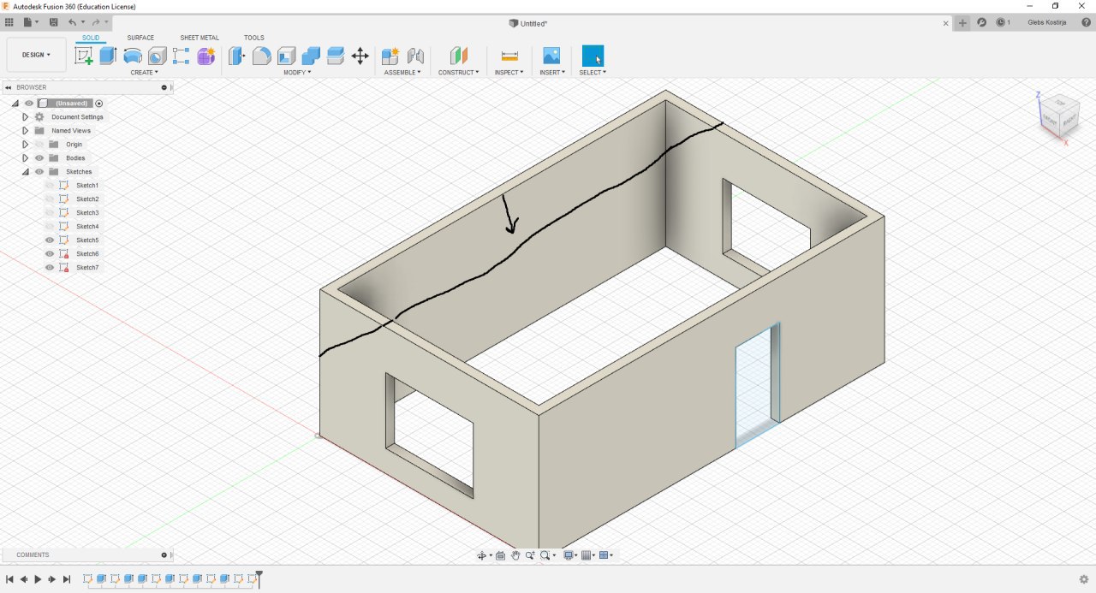Select the Create Sketch tool
Image resolution: width=1096 pixels, height=593 pixels.
click(84, 56)
